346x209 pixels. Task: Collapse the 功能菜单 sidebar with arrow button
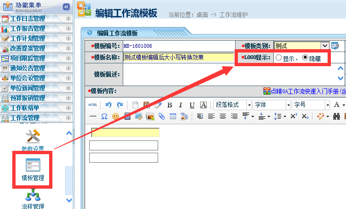pos(67,7)
